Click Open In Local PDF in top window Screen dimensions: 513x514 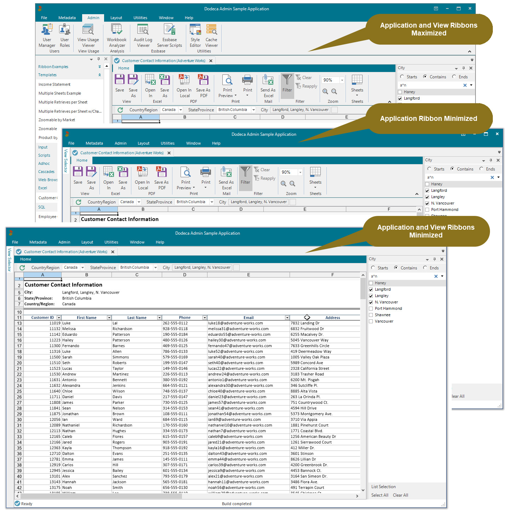[x=184, y=86]
